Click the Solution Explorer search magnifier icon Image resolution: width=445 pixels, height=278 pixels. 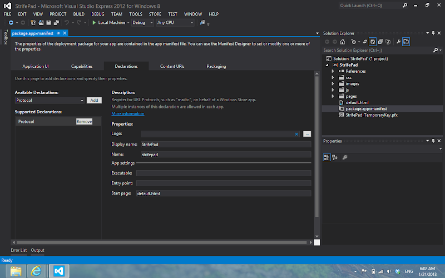pyautogui.click(x=436, y=50)
